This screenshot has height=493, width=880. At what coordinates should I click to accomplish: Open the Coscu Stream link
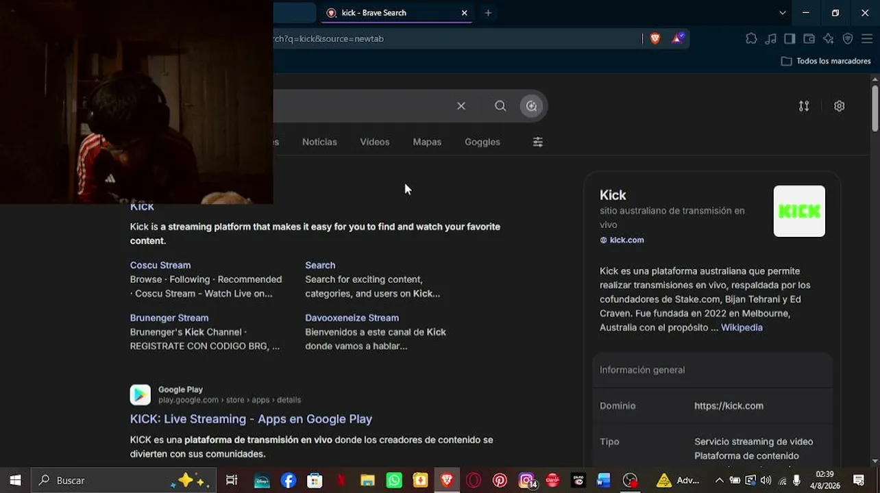coord(160,266)
